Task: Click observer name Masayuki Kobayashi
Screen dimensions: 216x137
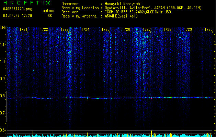Action: 123,4
